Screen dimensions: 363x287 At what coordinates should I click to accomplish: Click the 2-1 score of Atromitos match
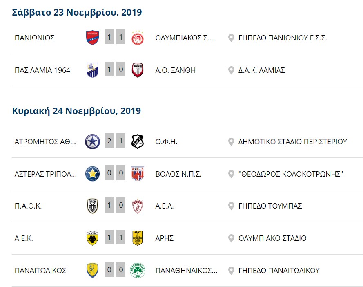tap(115, 141)
